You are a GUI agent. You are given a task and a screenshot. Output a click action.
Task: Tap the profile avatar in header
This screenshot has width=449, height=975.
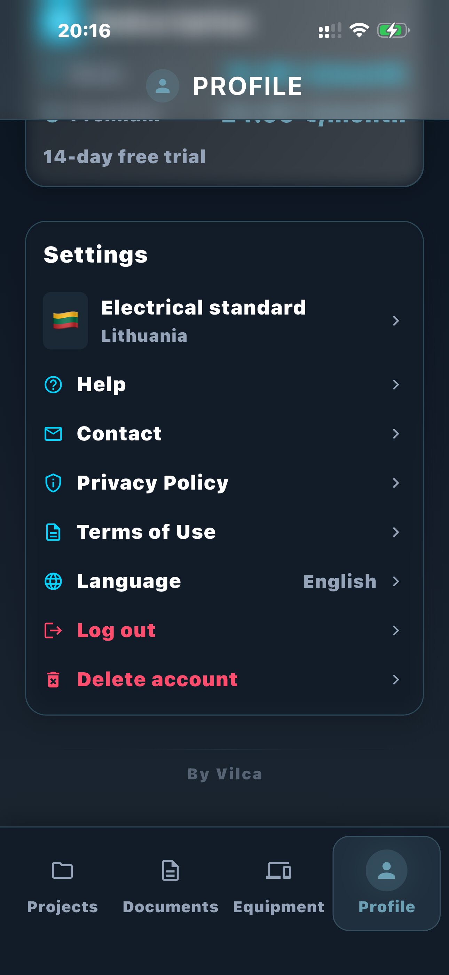tap(163, 86)
